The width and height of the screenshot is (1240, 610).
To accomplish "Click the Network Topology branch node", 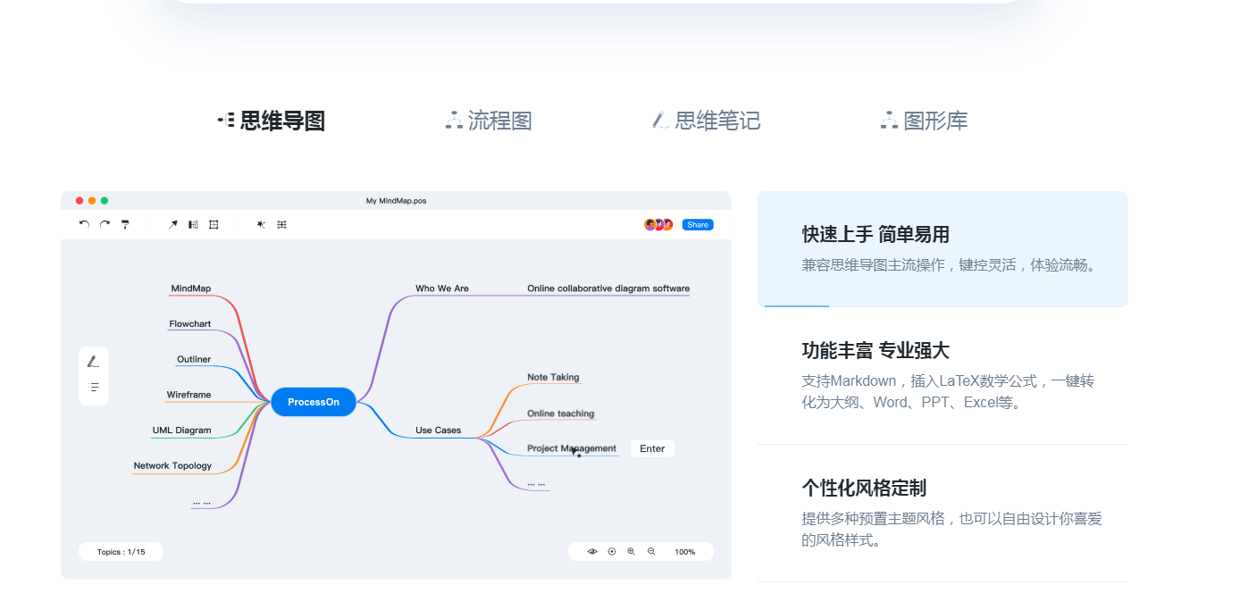I will click(x=172, y=465).
